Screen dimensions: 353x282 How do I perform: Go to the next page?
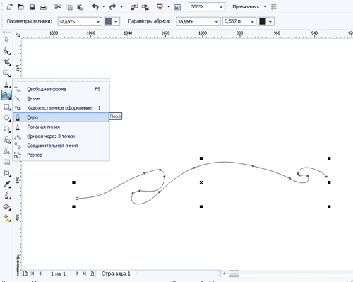tap(77, 274)
